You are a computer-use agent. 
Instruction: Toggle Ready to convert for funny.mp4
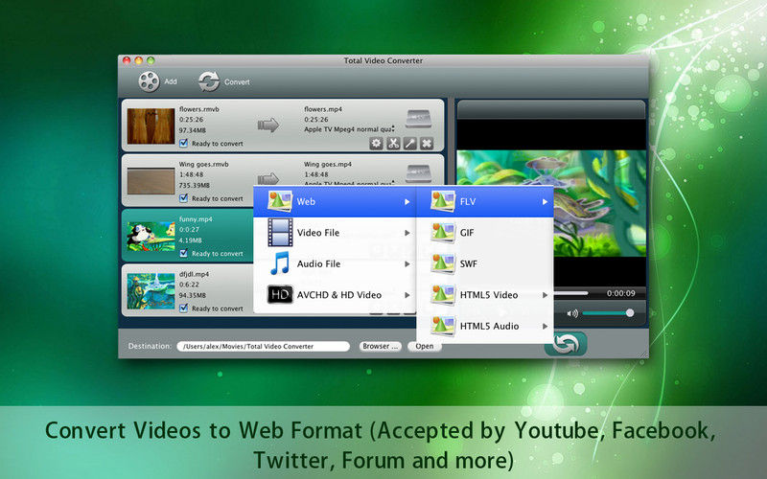click(x=184, y=254)
